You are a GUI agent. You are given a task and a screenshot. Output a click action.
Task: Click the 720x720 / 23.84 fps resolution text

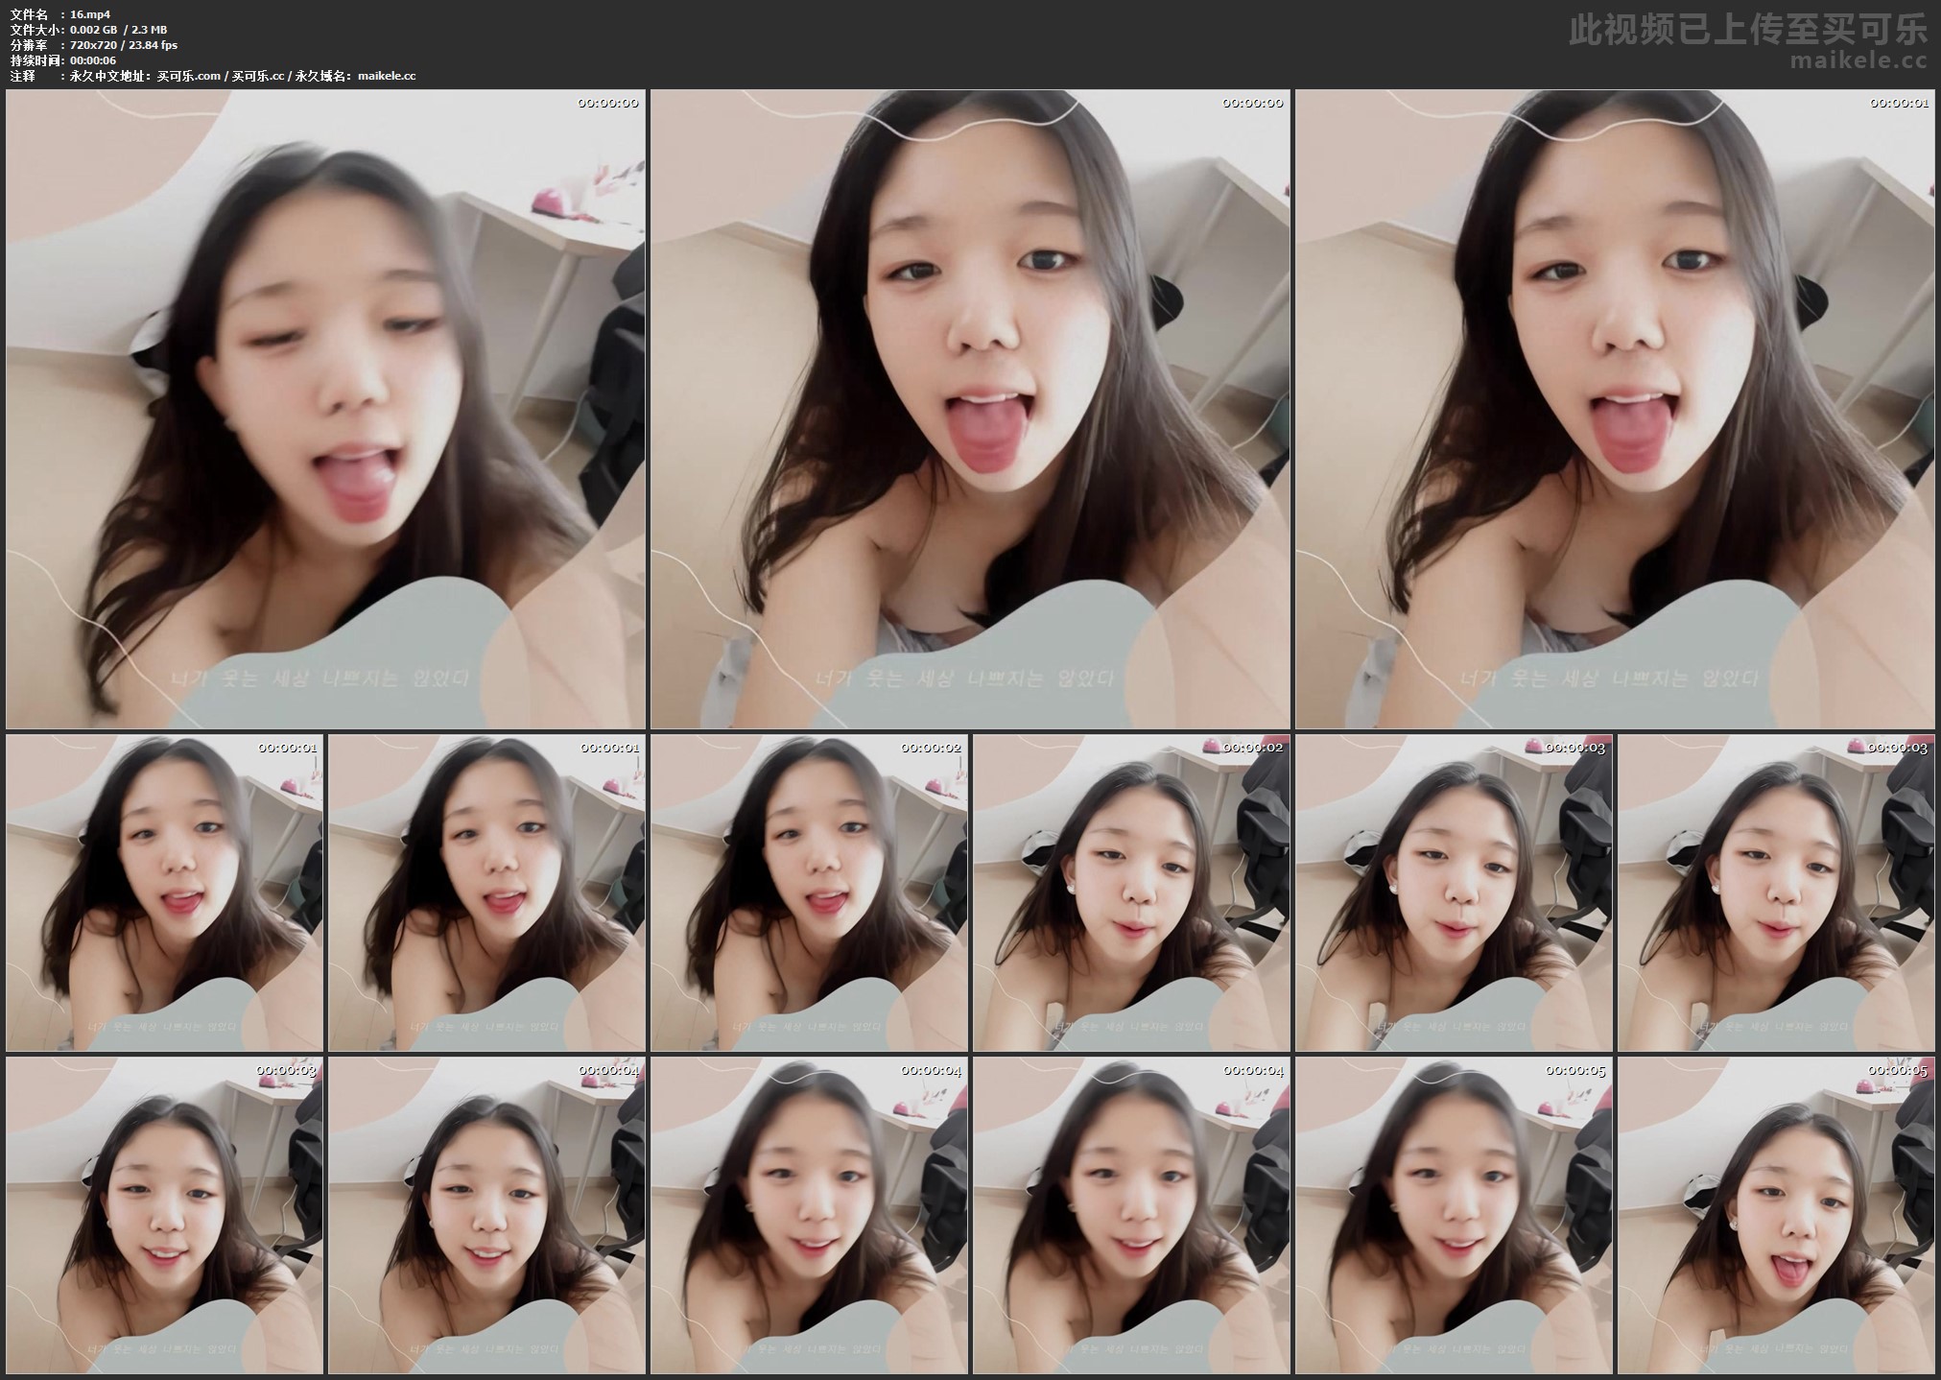tap(124, 45)
